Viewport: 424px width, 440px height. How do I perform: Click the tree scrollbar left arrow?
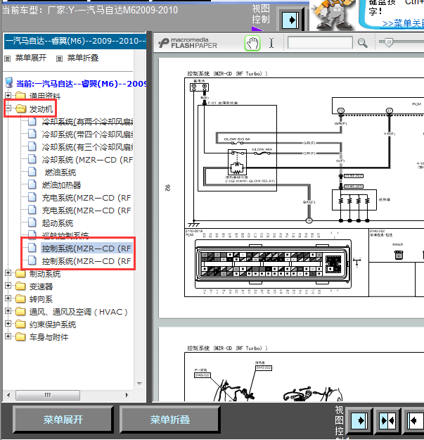pos(8,395)
